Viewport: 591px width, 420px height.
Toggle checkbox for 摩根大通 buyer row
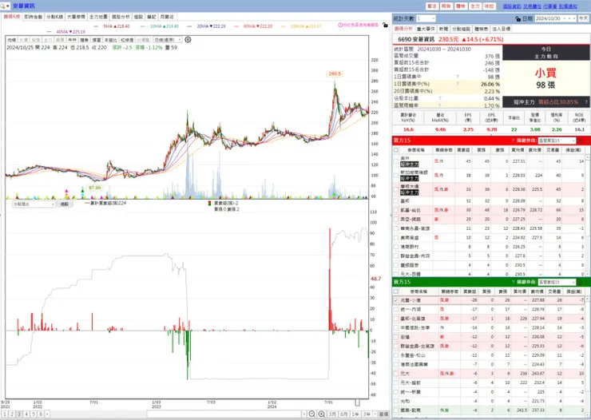(x=396, y=189)
